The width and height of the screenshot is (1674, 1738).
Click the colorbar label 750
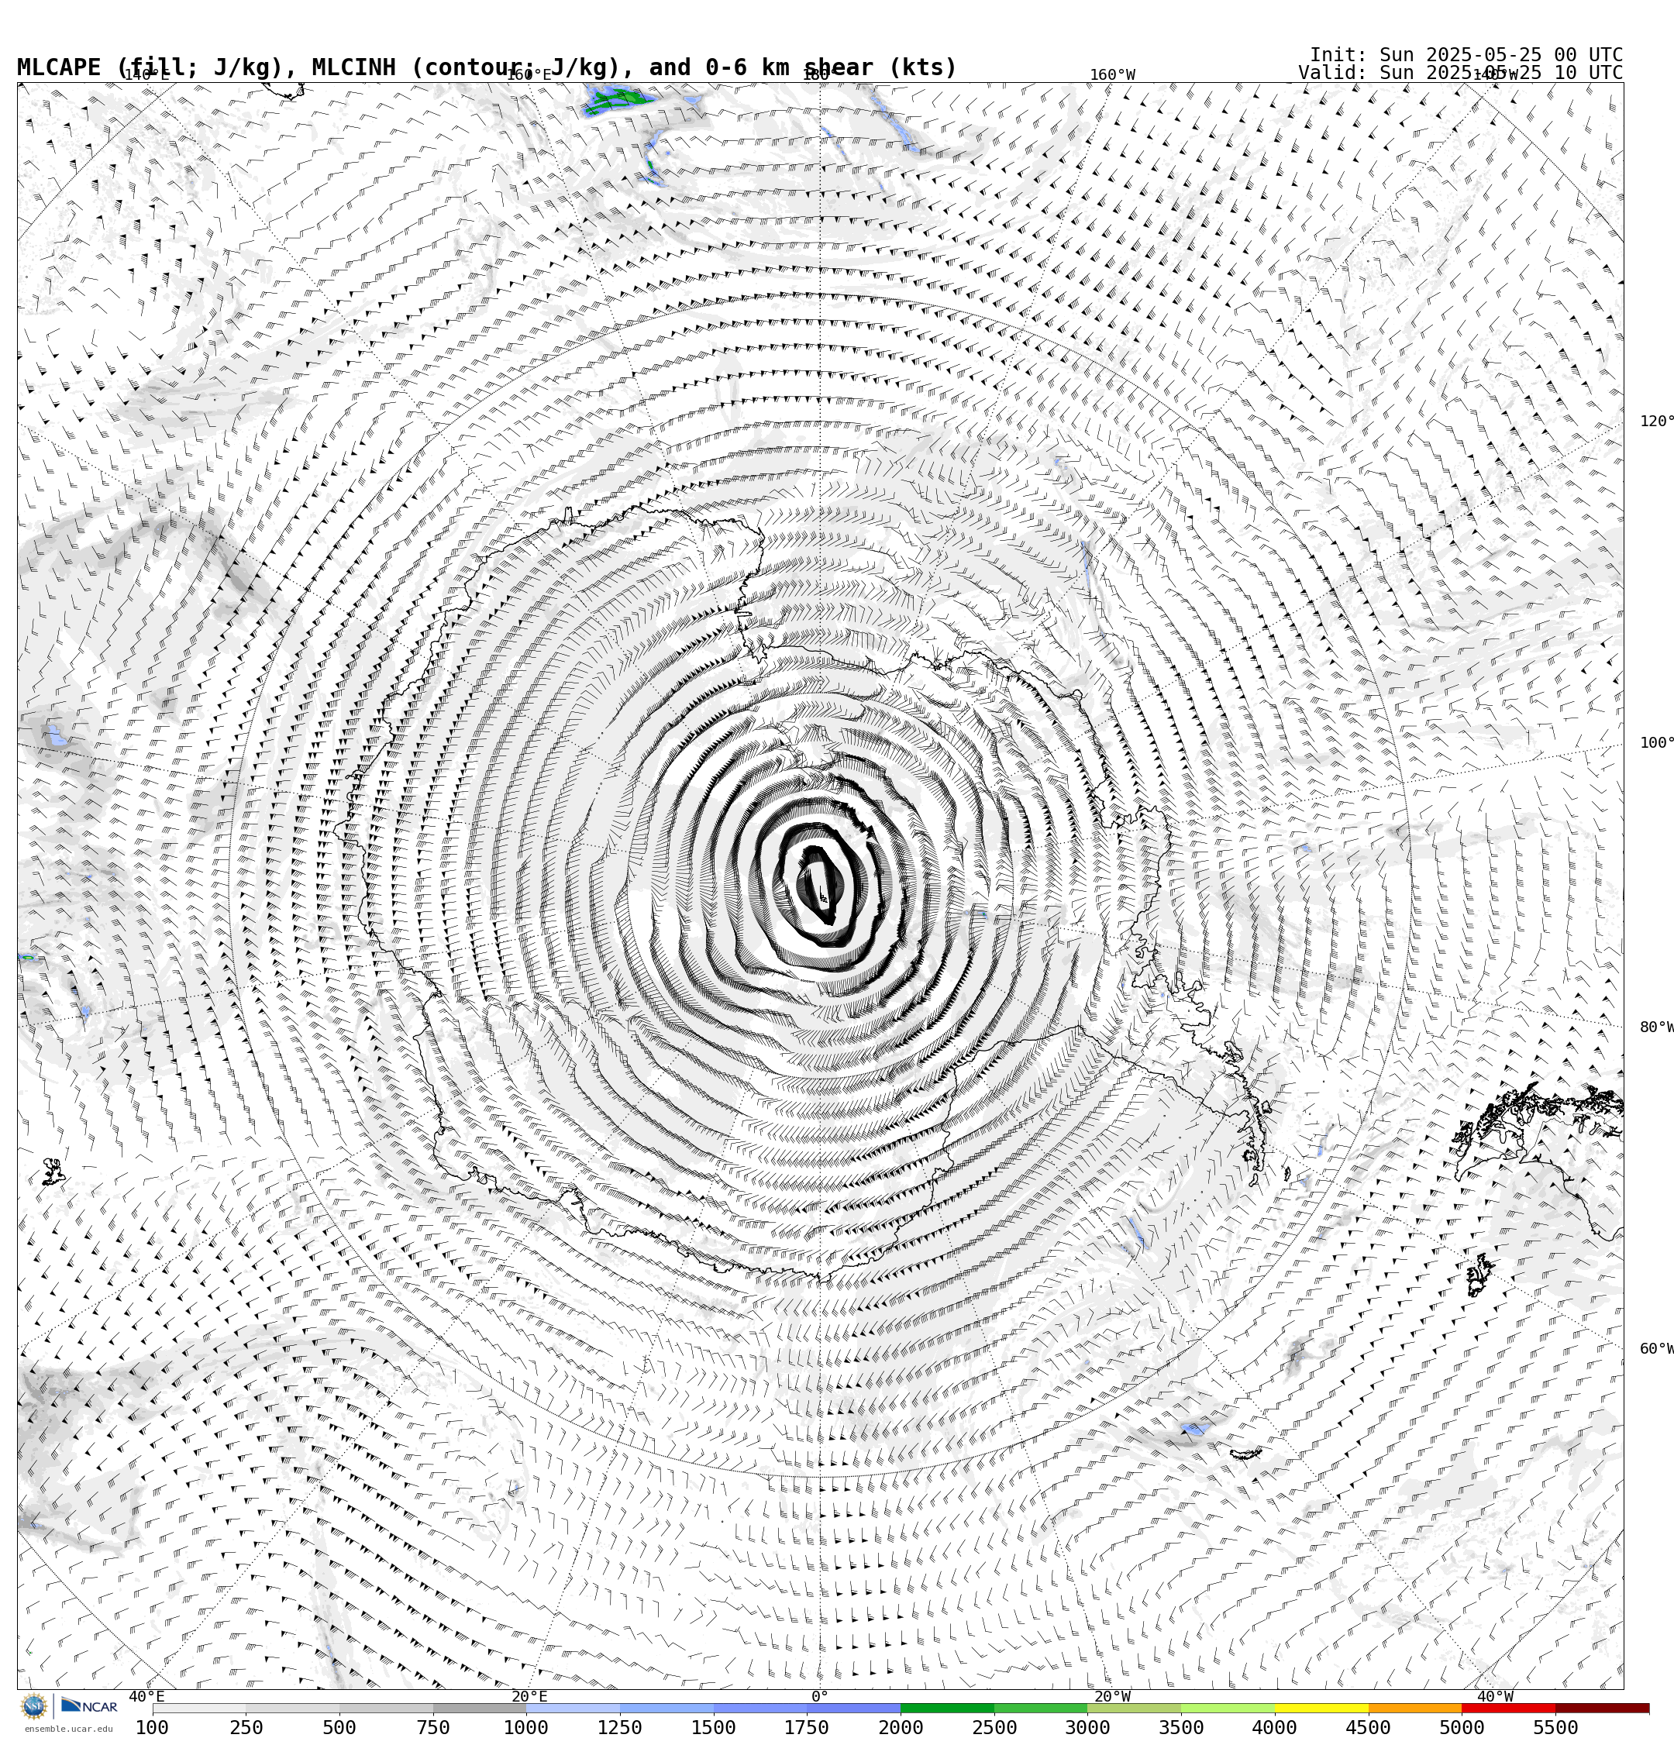pos(433,1727)
